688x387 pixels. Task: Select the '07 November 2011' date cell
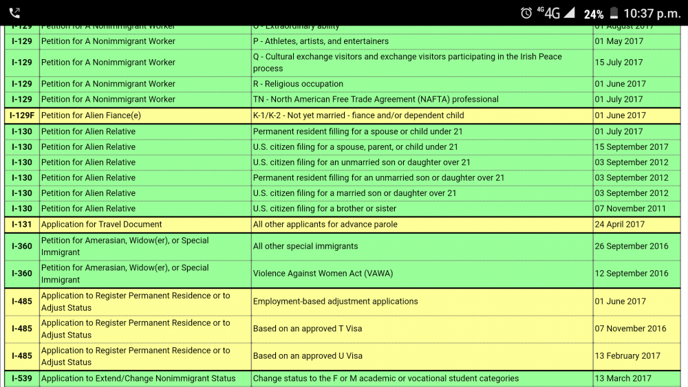pyautogui.click(x=636, y=208)
